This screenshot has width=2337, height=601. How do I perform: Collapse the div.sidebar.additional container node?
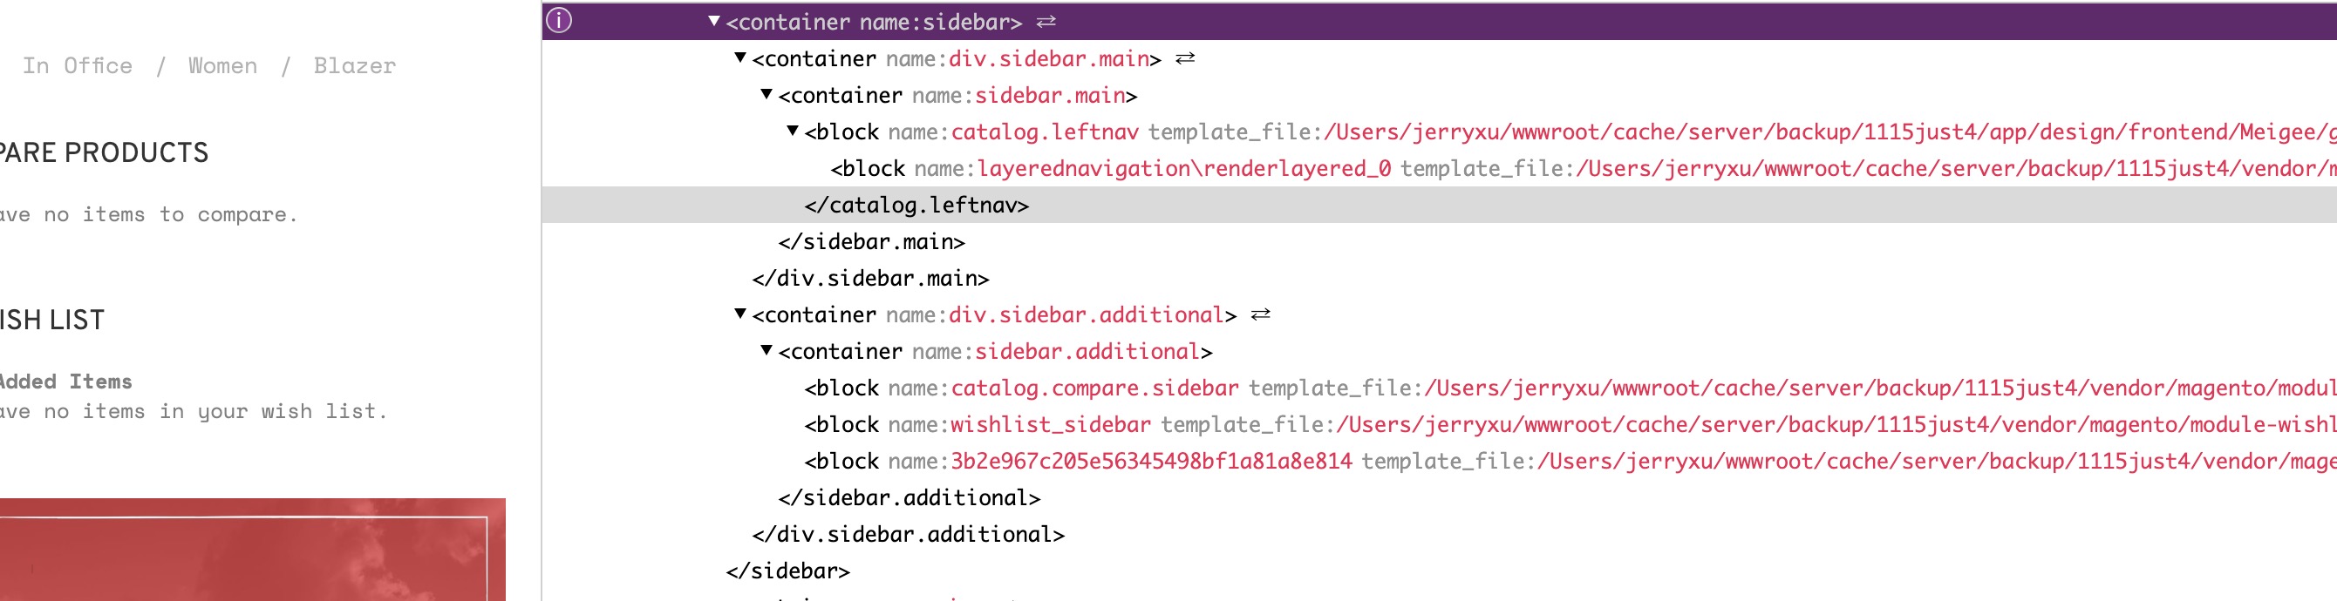[x=740, y=314]
